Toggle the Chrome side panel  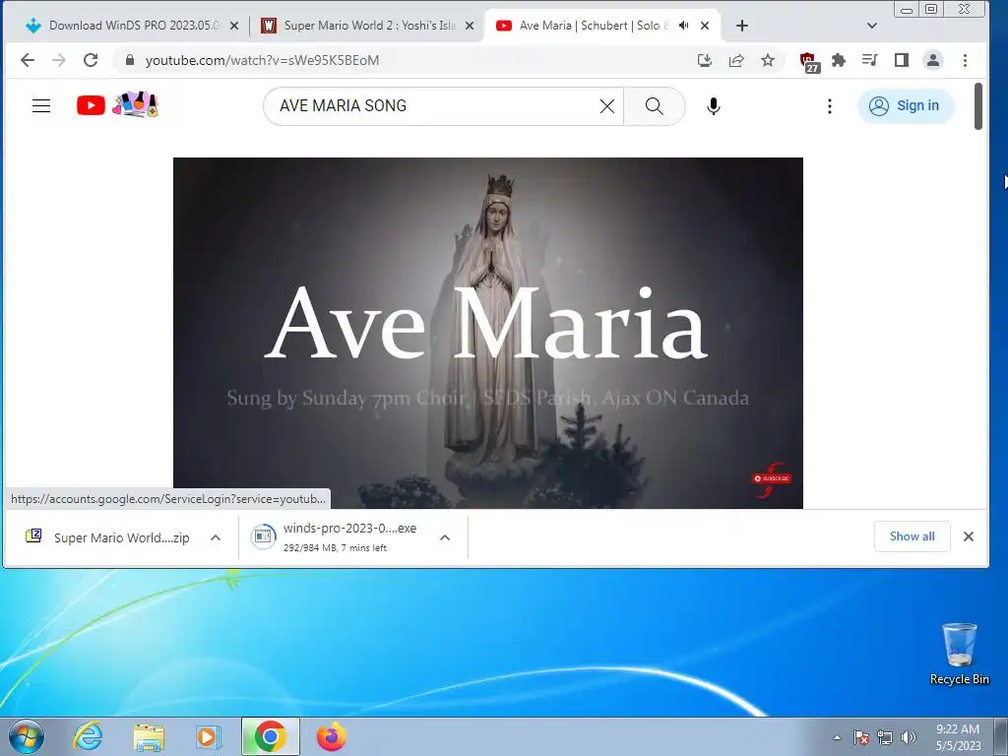point(902,60)
